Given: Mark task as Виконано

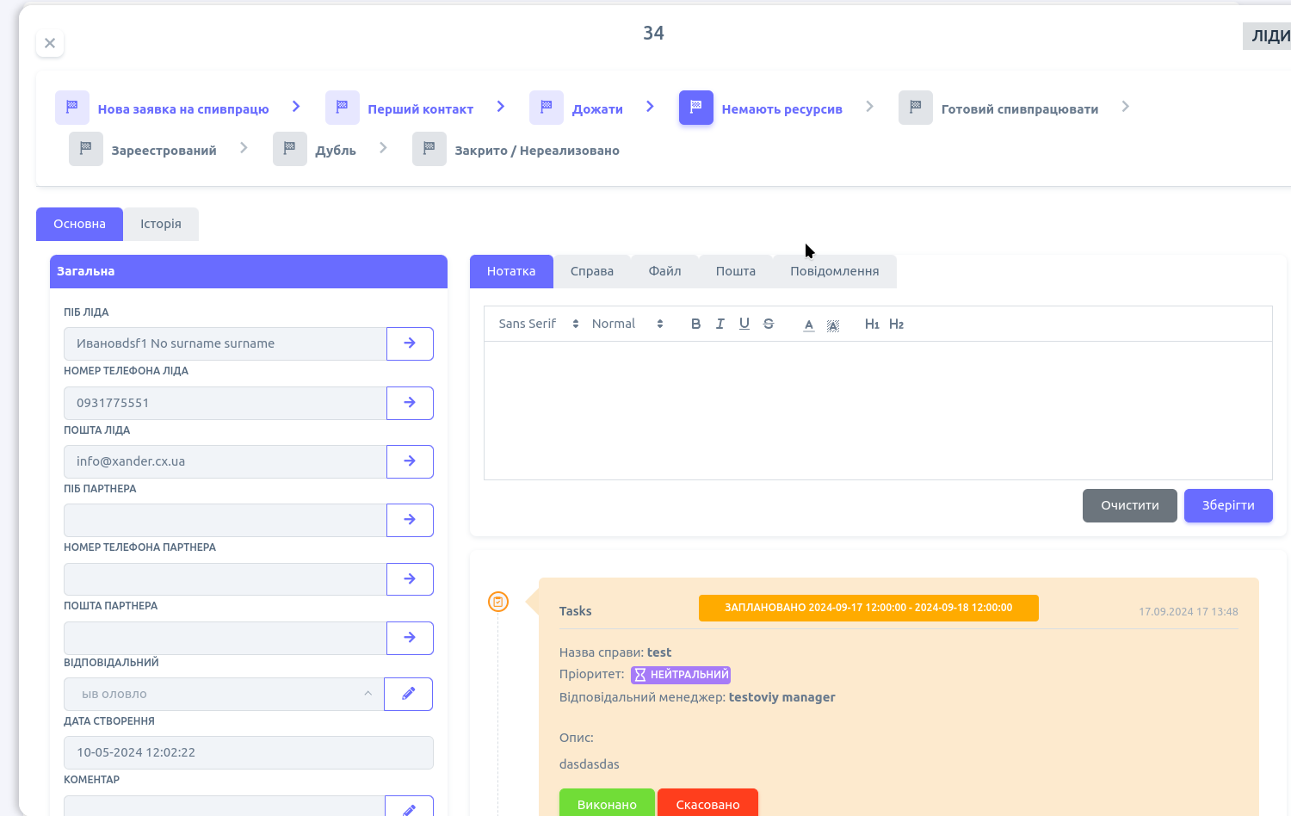Looking at the screenshot, I should coord(607,804).
